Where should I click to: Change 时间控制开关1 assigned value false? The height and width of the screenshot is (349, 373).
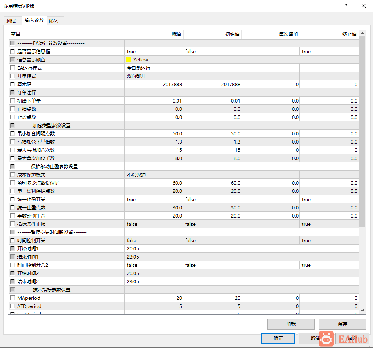click(154, 240)
